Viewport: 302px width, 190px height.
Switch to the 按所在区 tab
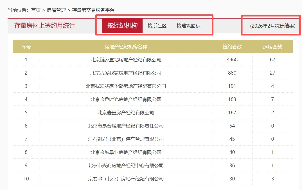(157, 26)
